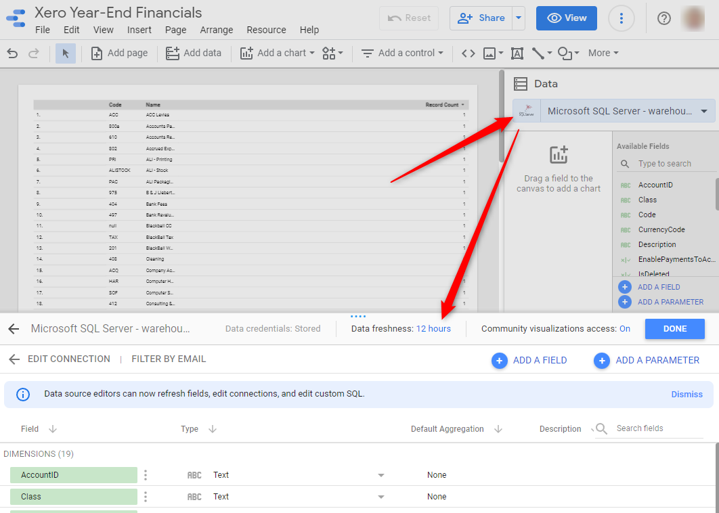Open the help question mark icon

tap(664, 18)
